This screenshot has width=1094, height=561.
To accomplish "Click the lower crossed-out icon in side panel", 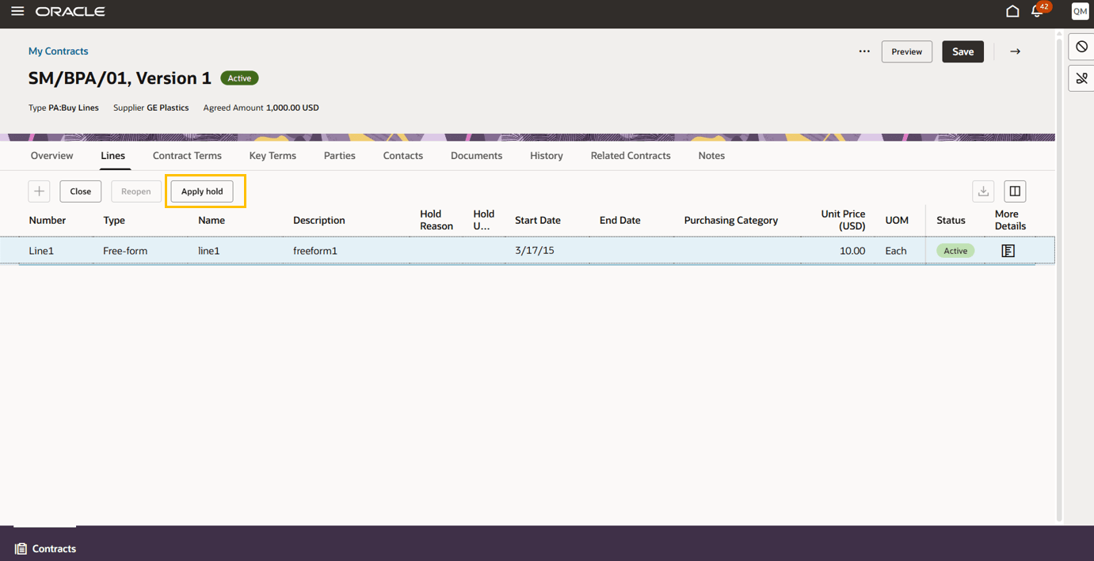I will click(x=1081, y=78).
